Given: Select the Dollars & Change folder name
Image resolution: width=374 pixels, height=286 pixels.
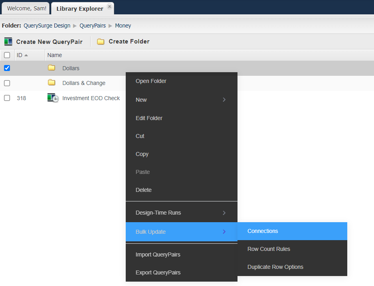Looking at the screenshot, I should pos(84,83).
